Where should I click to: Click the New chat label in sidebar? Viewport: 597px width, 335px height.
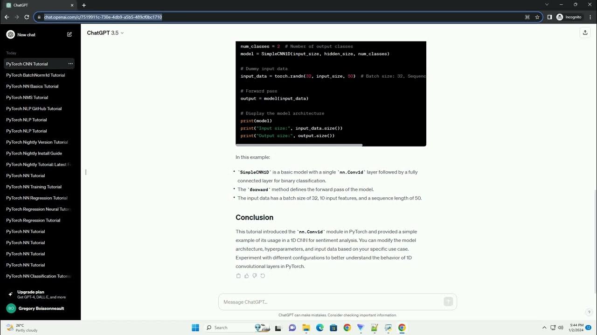(26, 34)
